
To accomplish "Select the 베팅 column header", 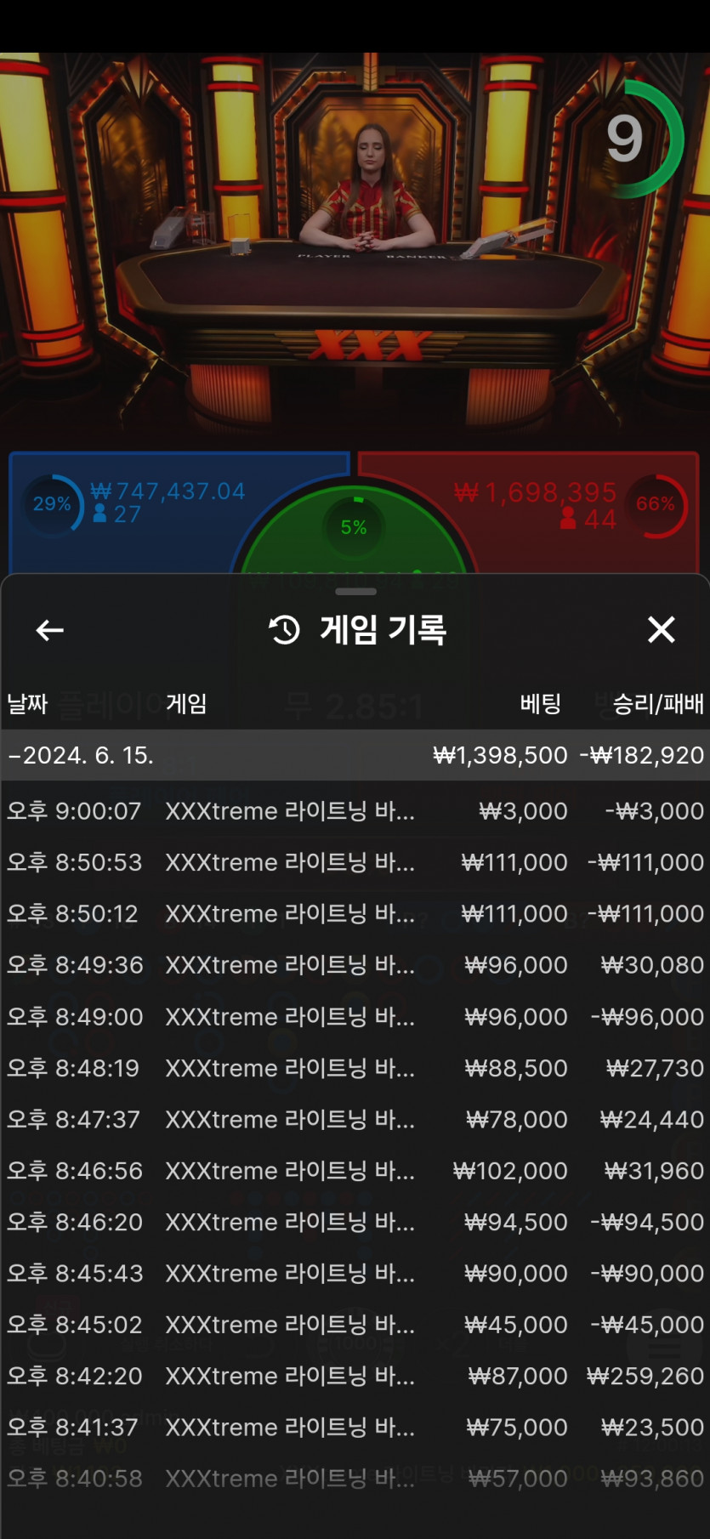I will (541, 704).
